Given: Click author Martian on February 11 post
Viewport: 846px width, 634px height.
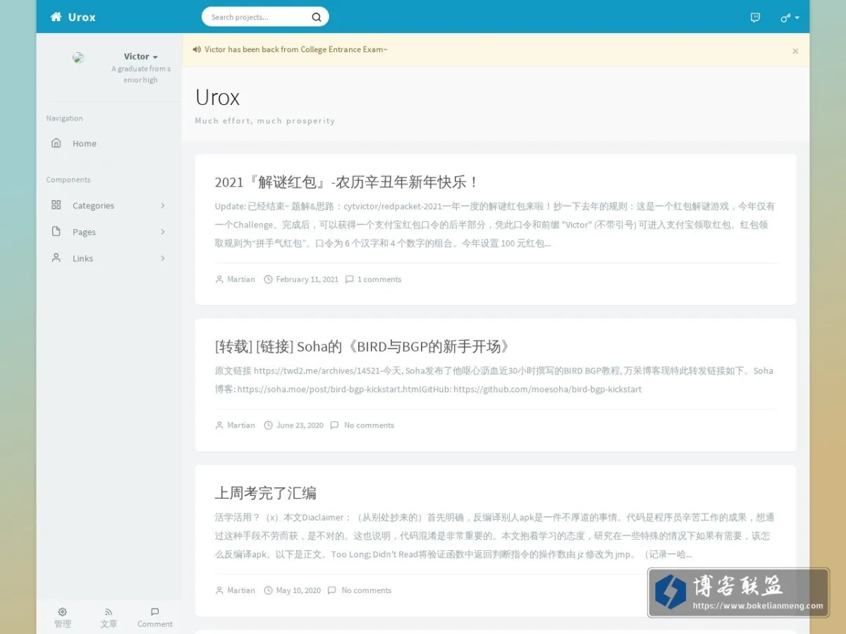Looking at the screenshot, I should 241,280.
